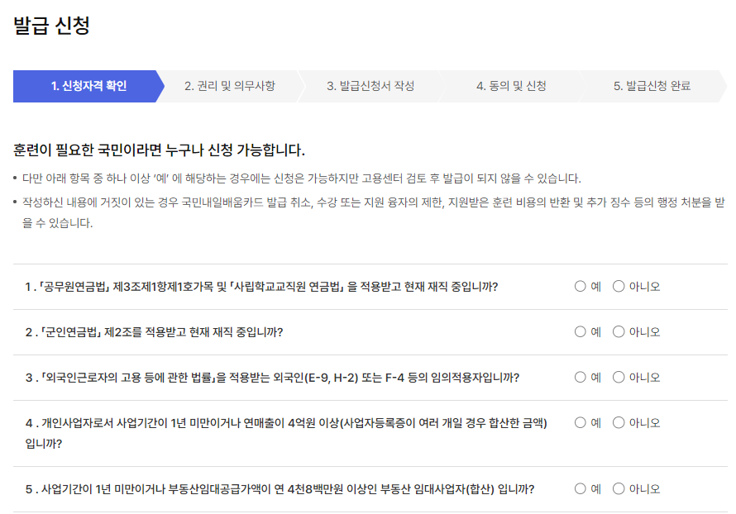Viewport: 736px width, 514px height.
Task: Pick '아니오' for question 4 개인사업자
Action: tap(619, 422)
